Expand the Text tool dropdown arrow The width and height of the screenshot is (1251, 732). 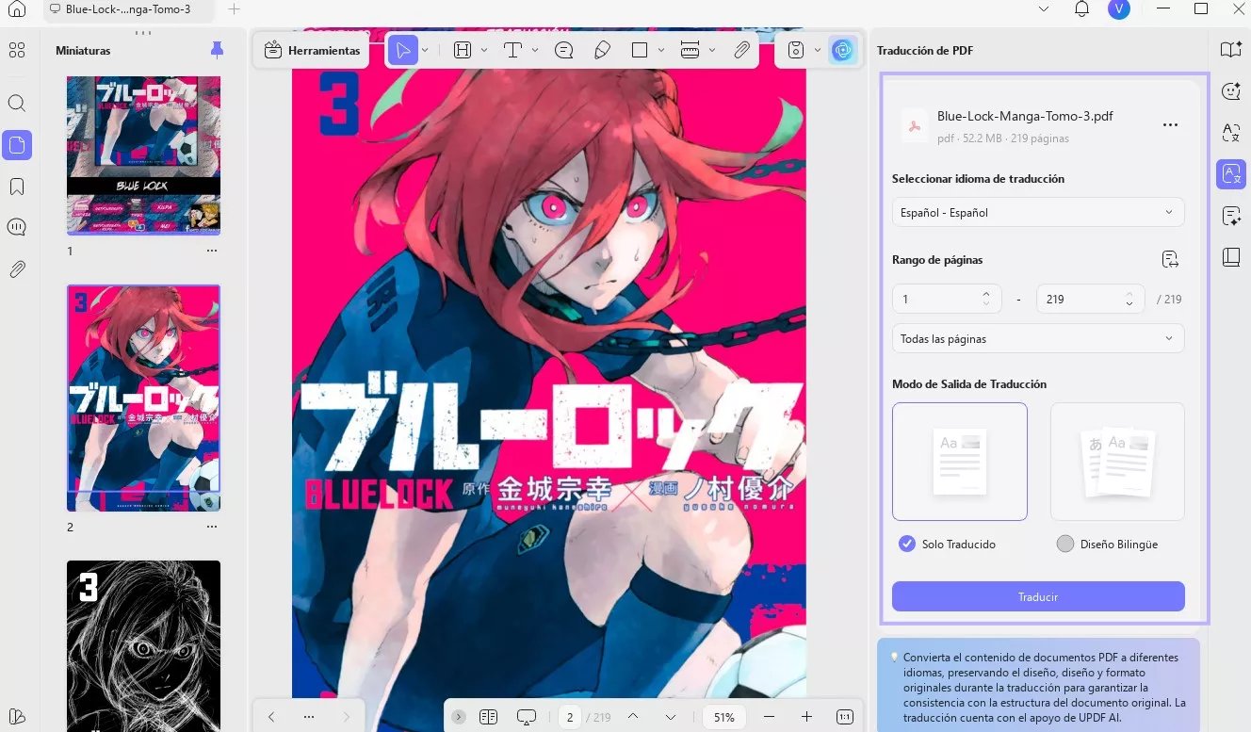coord(535,50)
